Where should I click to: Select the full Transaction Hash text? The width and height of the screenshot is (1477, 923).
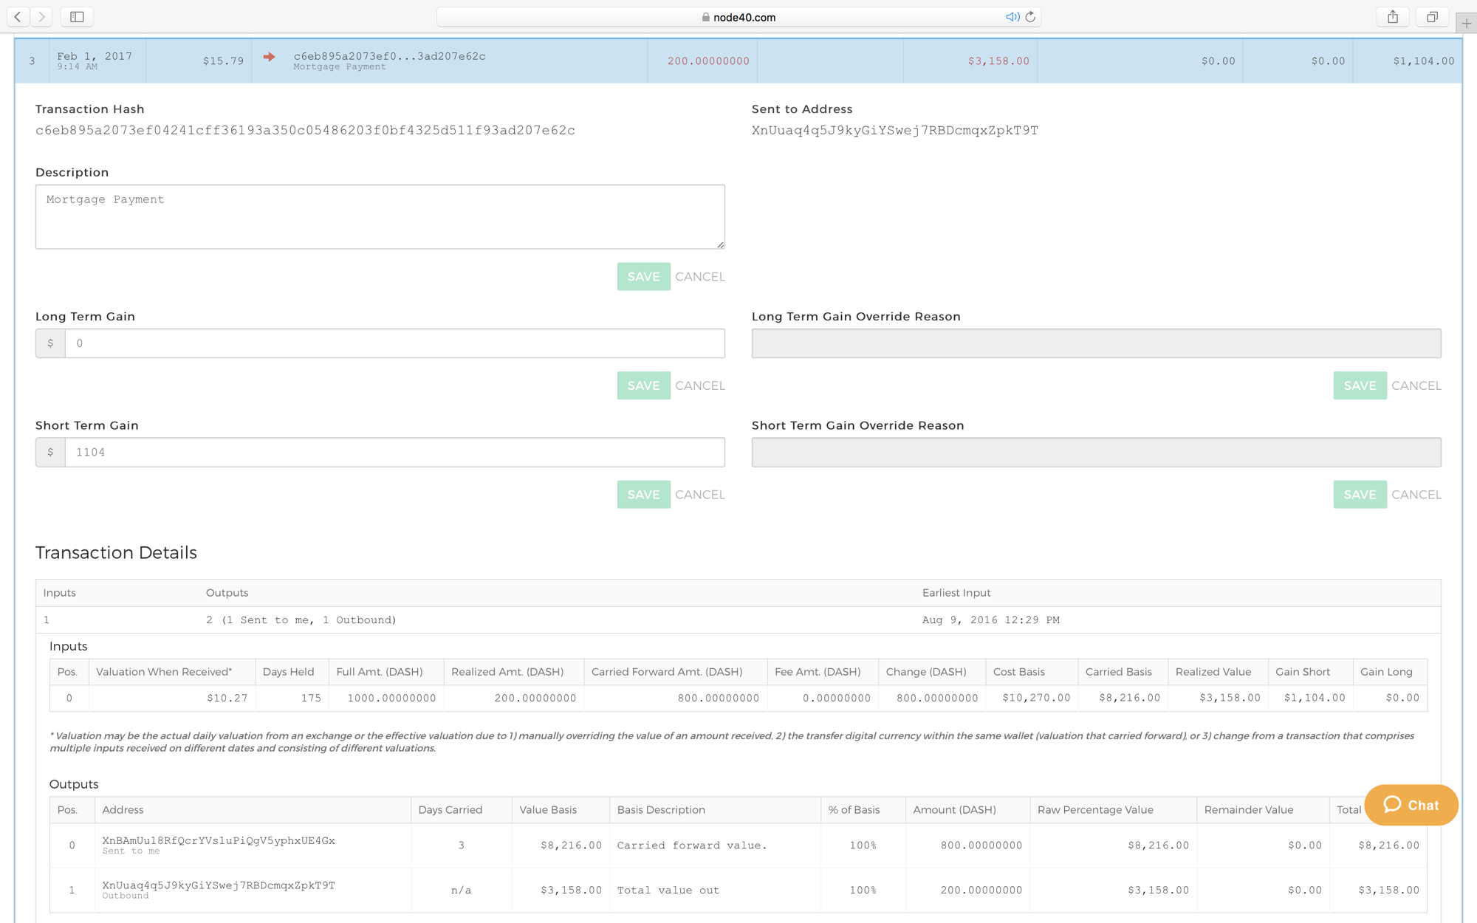pyautogui.click(x=305, y=130)
